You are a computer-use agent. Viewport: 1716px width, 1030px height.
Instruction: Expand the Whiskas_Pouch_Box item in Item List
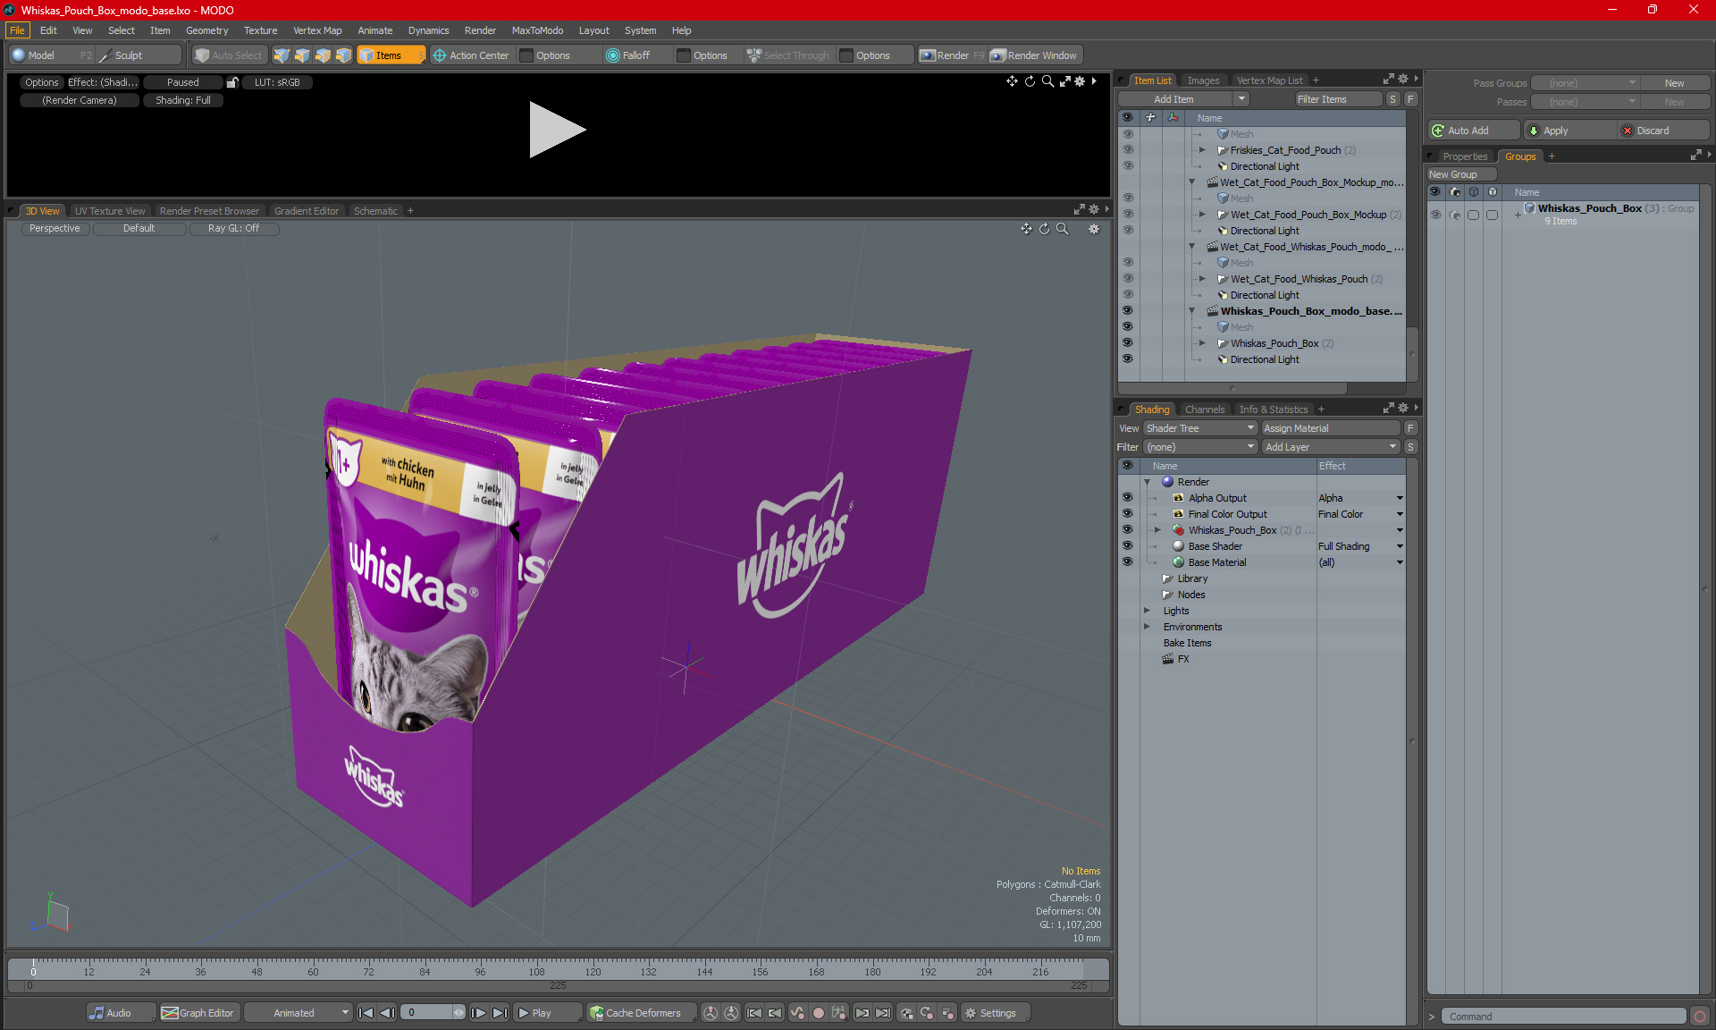click(x=1202, y=343)
